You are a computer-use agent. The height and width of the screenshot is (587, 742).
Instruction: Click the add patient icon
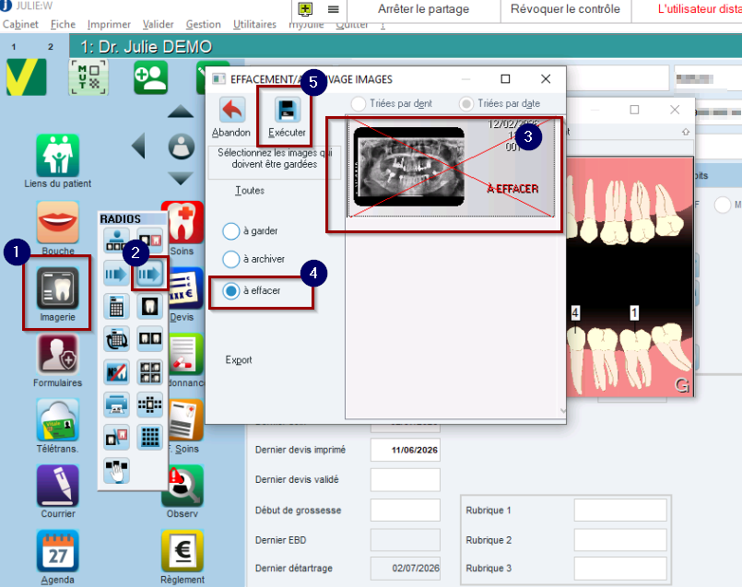click(x=150, y=77)
